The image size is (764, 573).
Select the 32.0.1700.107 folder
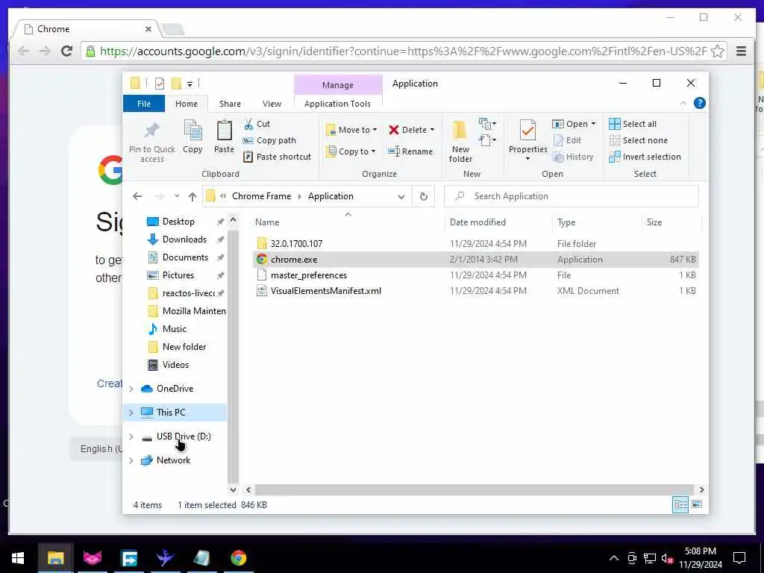[477, 244]
